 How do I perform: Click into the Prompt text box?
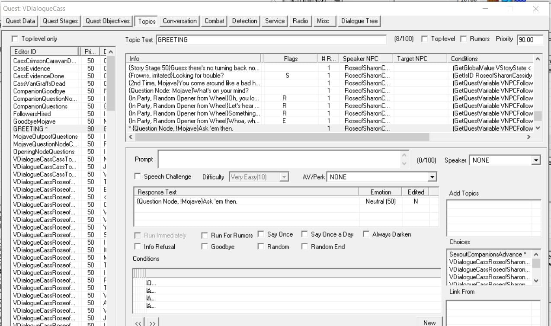[279, 160]
